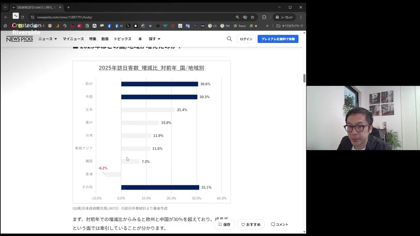The height and width of the screenshot is (236, 420).
Task: Open the Google Translate bookmark icon
Action: pos(188,26)
